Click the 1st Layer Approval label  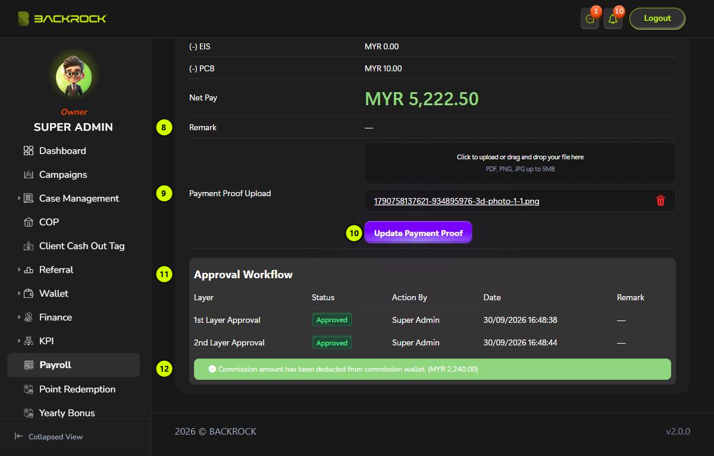[227, 320]
